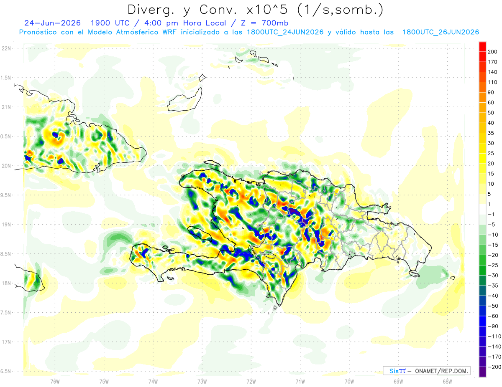Click the '19N' latitude label

[x=6, y=224]
